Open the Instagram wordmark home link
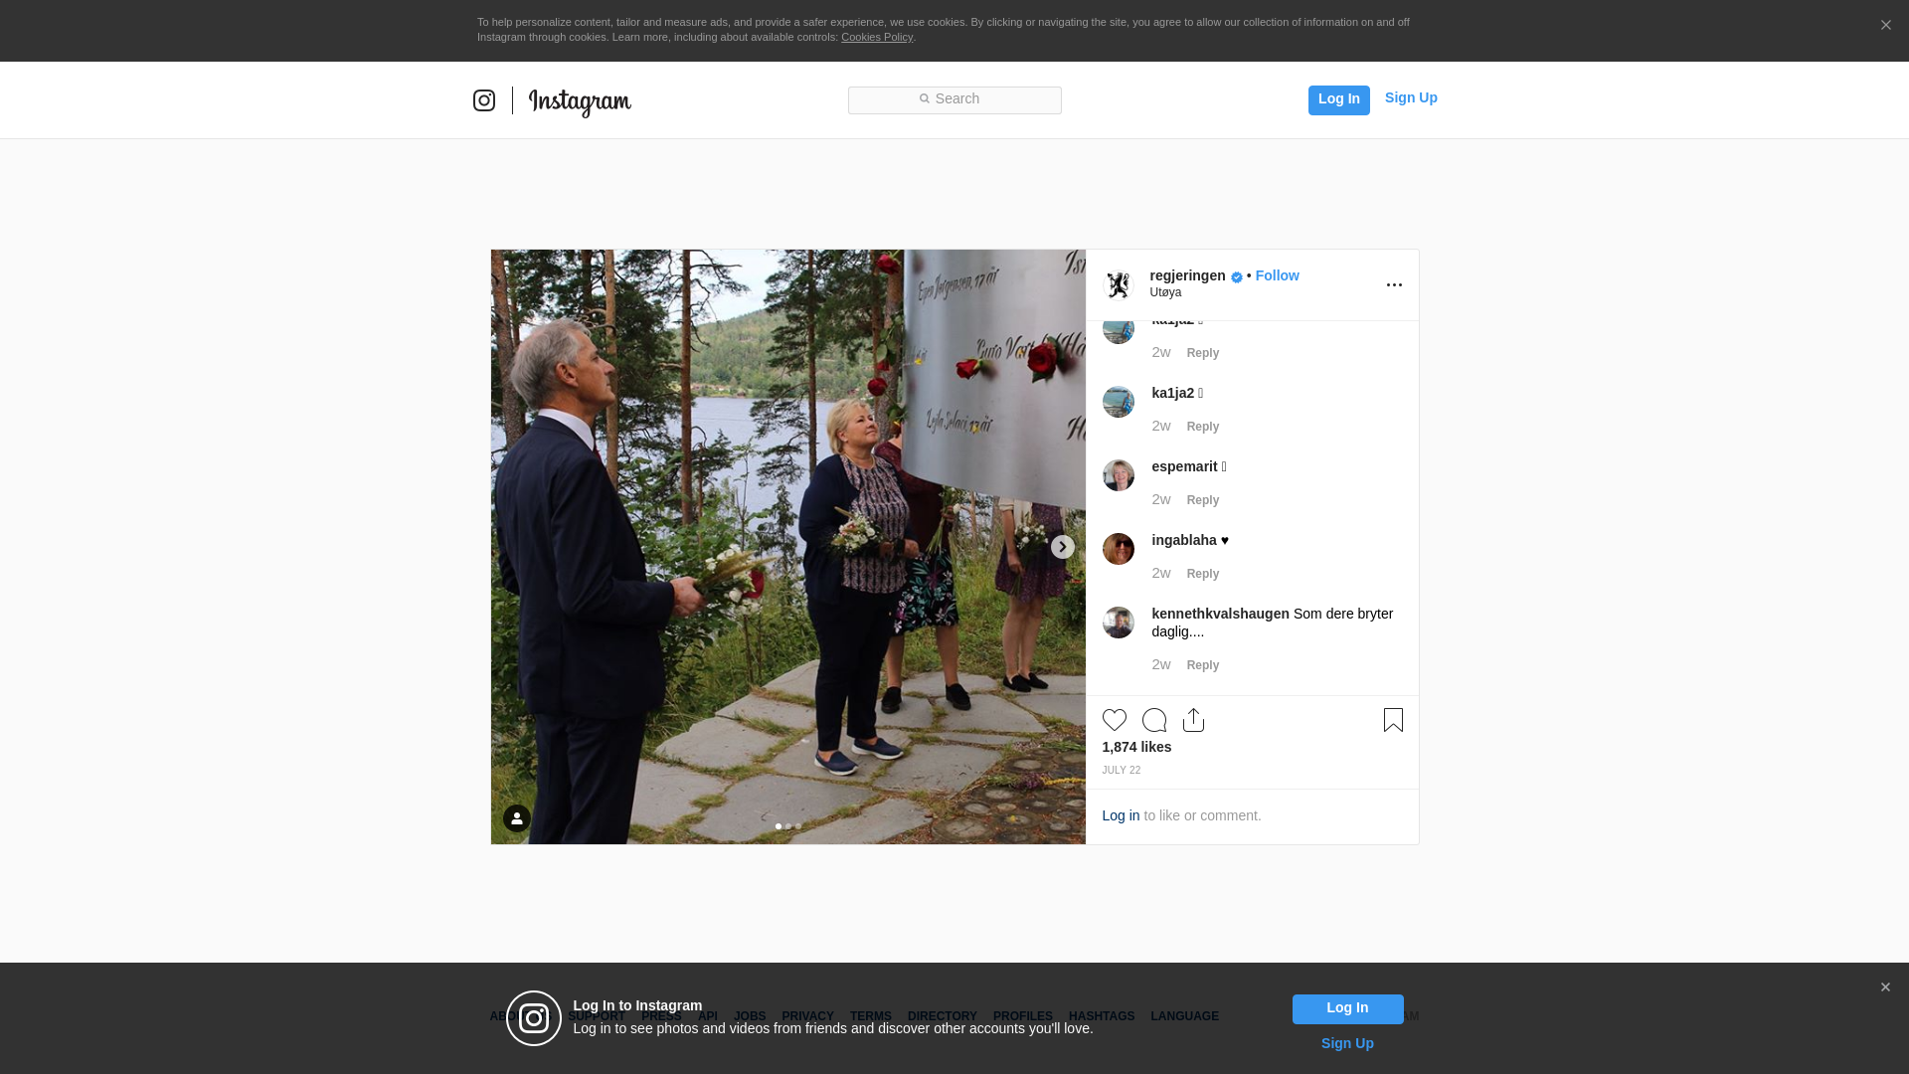 coord(580,102)
